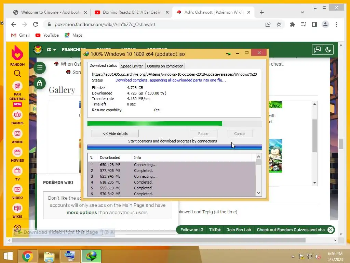Open TV section in Fandom sidebar
The height and width of the screenshot is (263, 350).
pos(17,174)
